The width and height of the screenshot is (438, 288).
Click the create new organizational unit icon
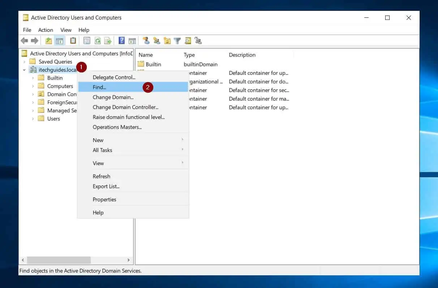167,41
